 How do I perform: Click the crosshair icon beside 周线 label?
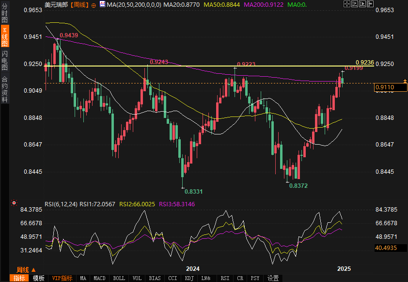[x=94, y=5]
